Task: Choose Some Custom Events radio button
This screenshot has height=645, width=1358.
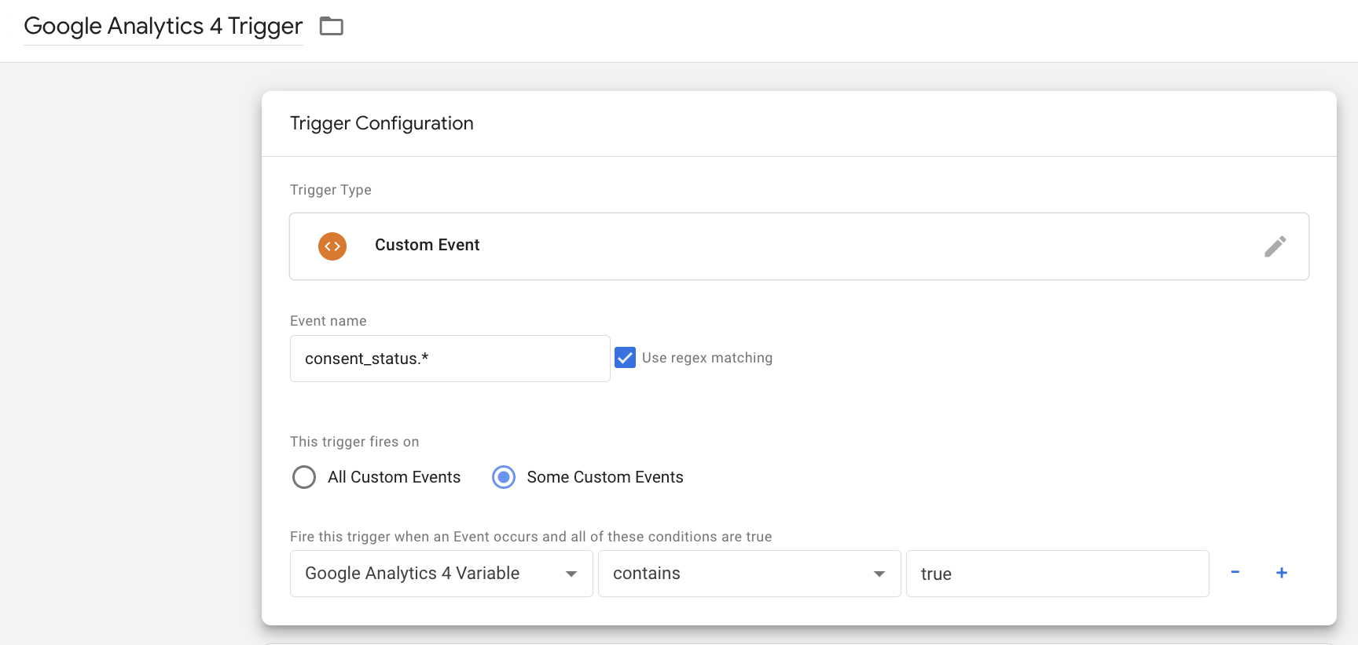Action: [504, 477]
